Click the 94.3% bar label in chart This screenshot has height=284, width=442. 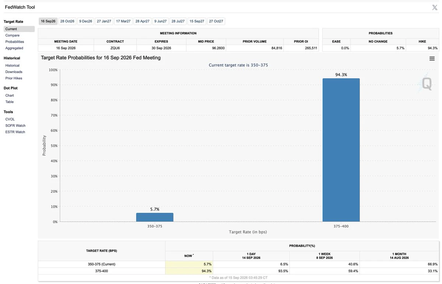pos(341,75)
